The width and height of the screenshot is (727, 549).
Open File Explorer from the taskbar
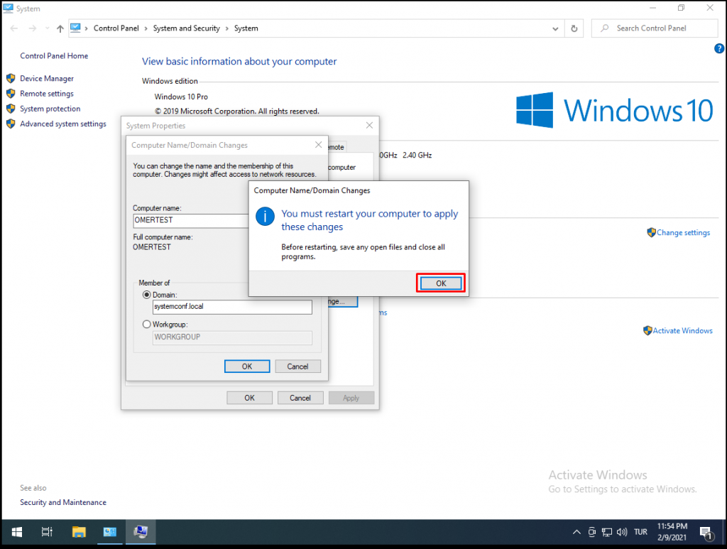(x=78, y=531)
